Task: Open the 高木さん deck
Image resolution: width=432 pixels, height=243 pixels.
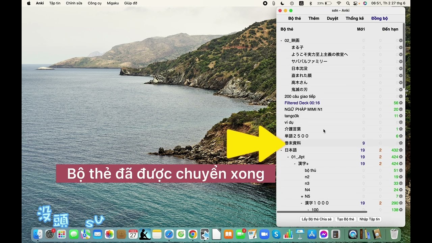Action: coord(299,83)
